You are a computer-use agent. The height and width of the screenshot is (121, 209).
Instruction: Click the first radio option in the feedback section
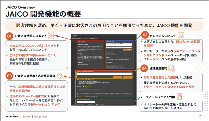click(91, 104)
